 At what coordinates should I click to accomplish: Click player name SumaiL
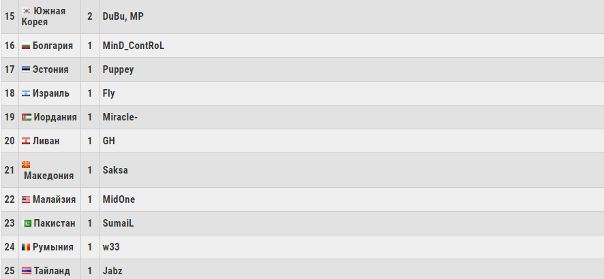(x=119, y=224)
